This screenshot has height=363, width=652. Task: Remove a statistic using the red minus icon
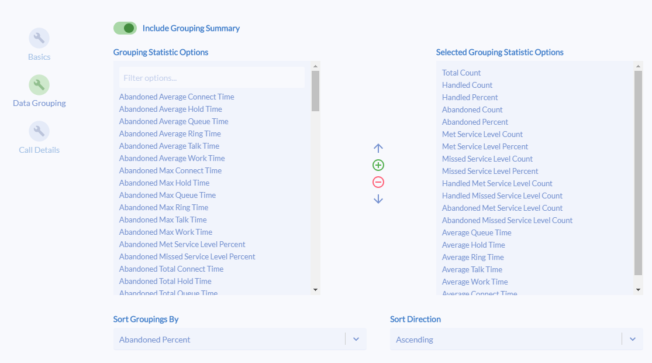tap(378, 182)
